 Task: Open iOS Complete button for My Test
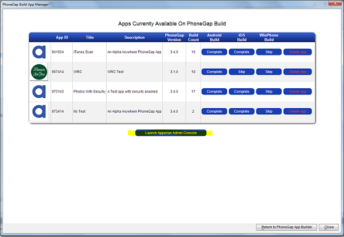pos(241,111)
